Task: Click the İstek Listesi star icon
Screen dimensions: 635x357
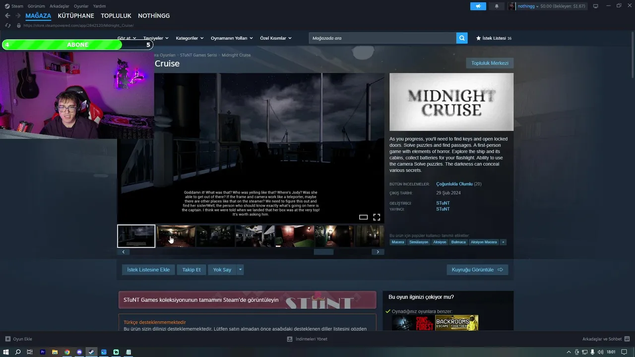Action: click(x=478, y=38)
